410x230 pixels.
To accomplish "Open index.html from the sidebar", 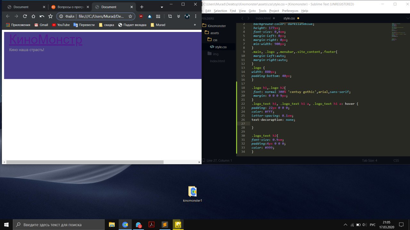I will (217, 61).
